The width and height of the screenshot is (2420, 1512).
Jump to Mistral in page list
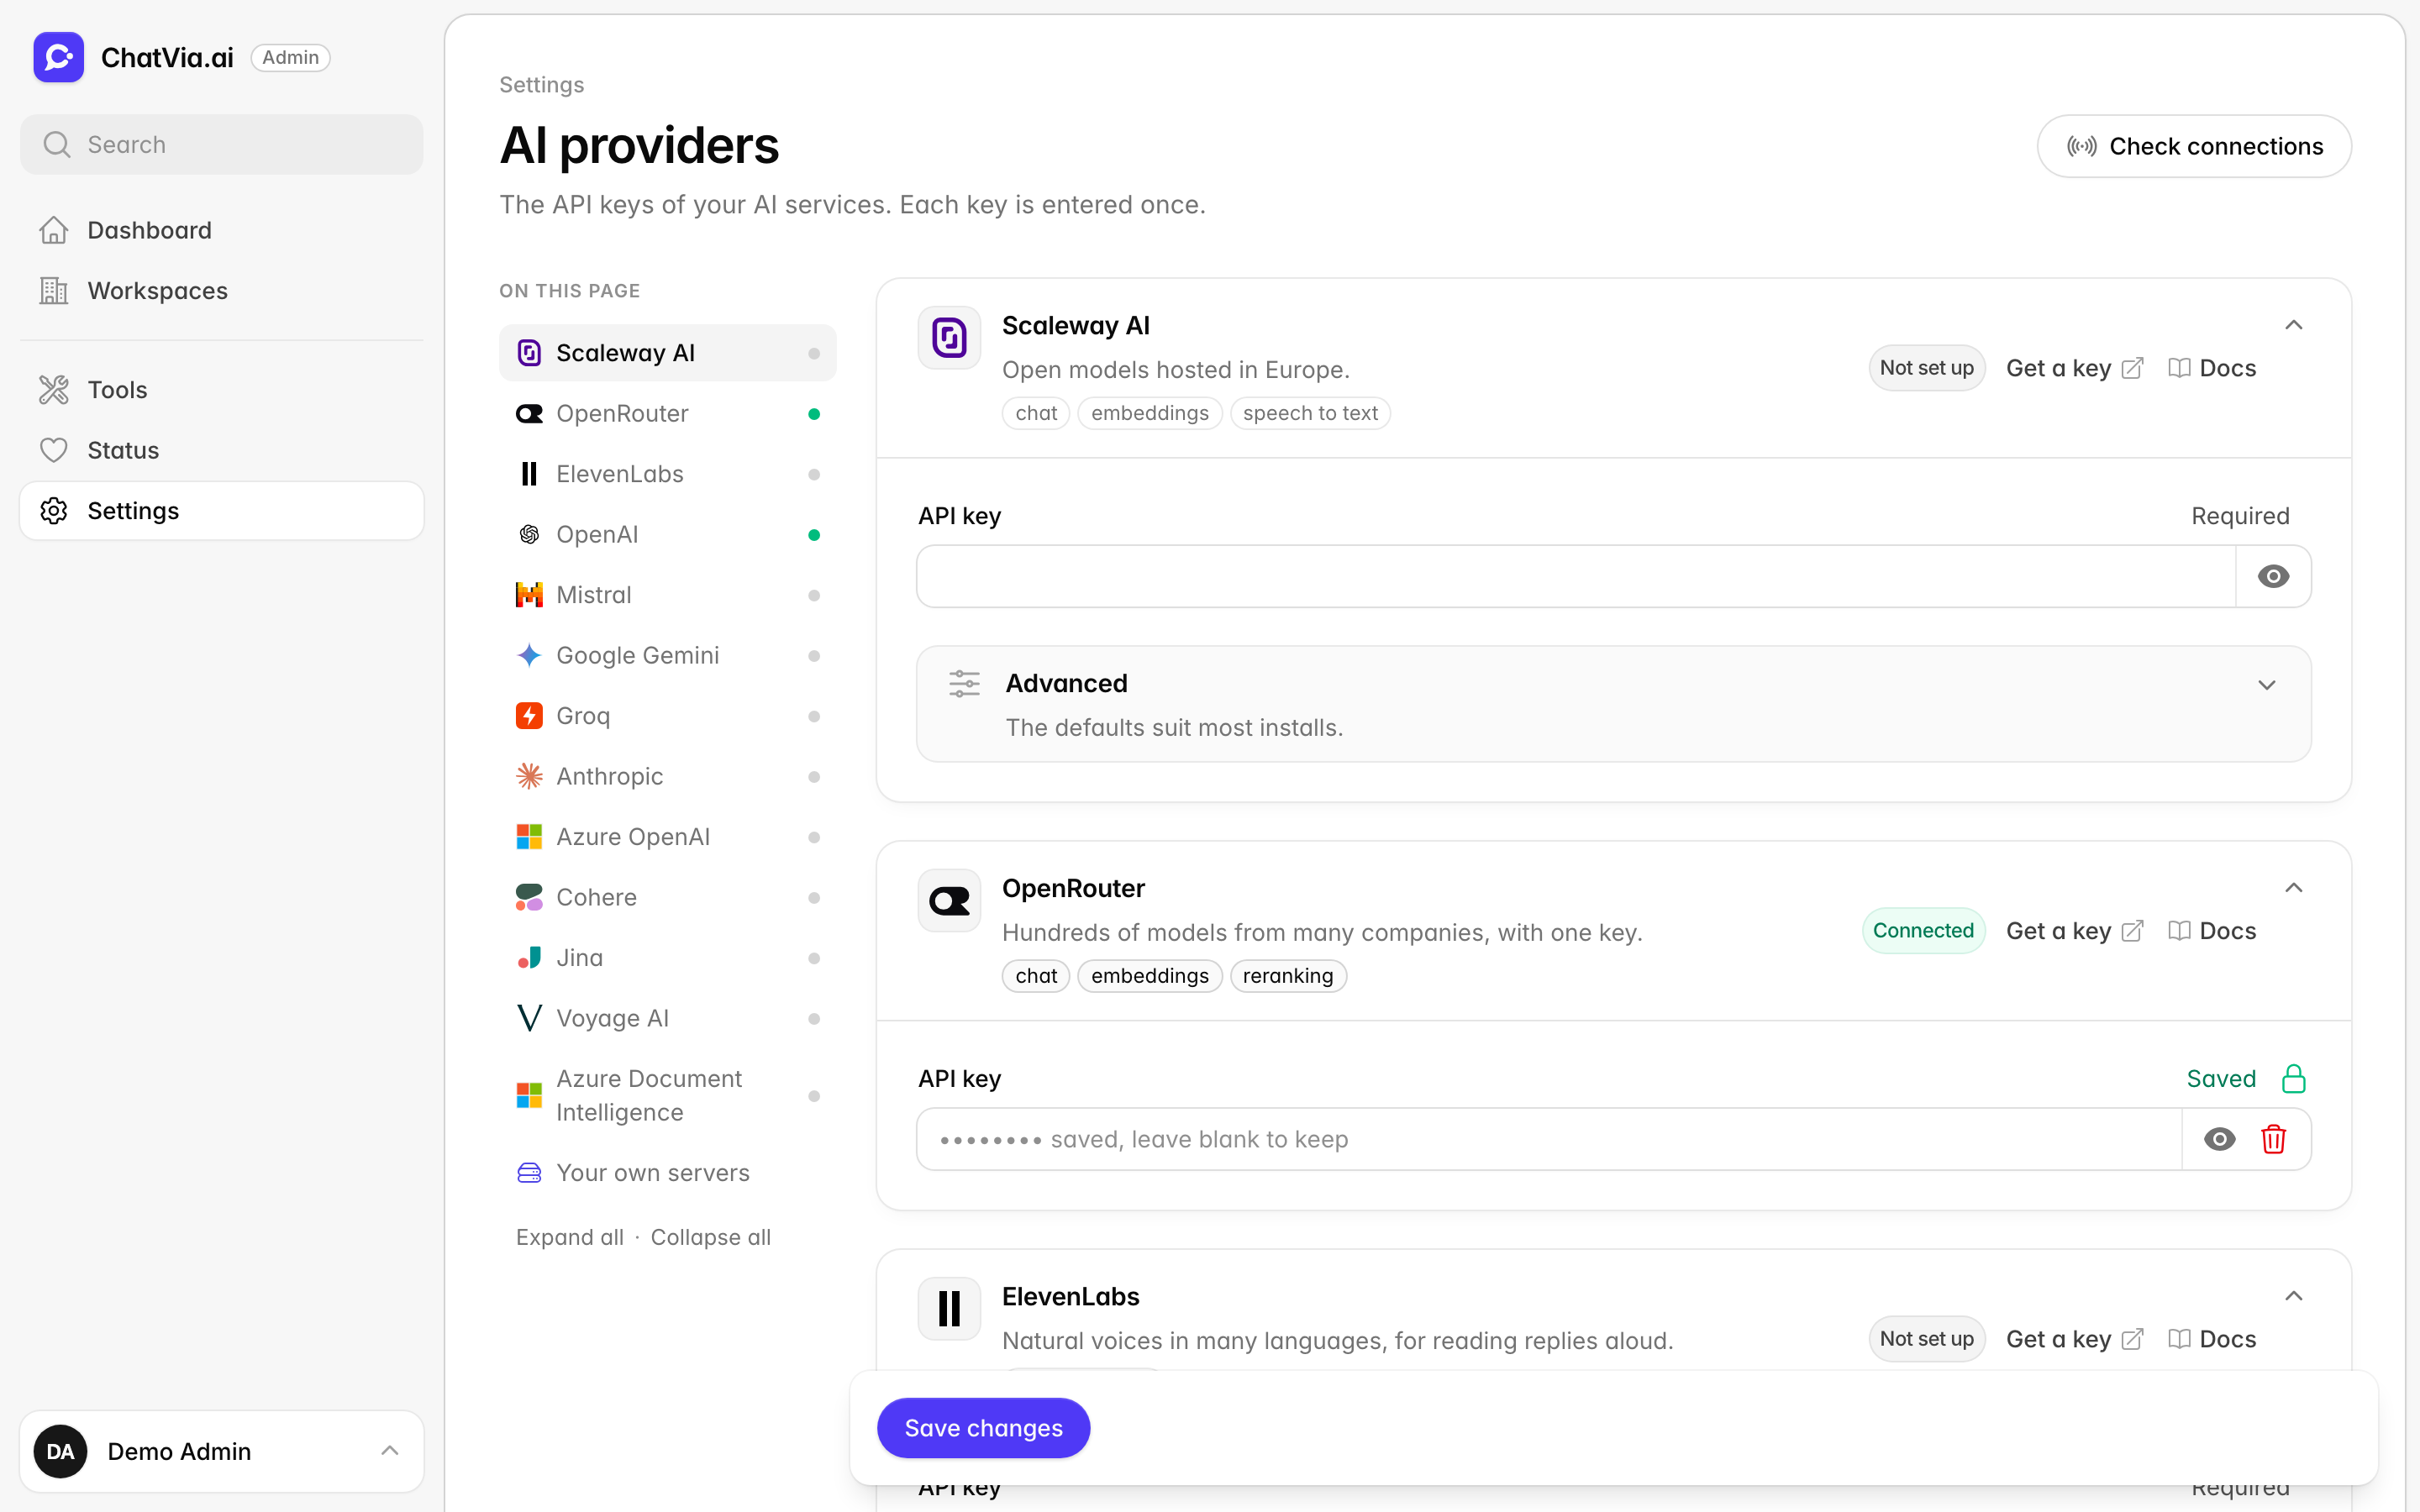point(667,595)
